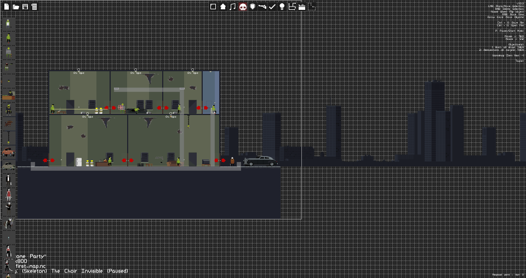The image size is (526, 278).
Task: Select the zombie at far left upstairs
Action: (x=53, y=109)
